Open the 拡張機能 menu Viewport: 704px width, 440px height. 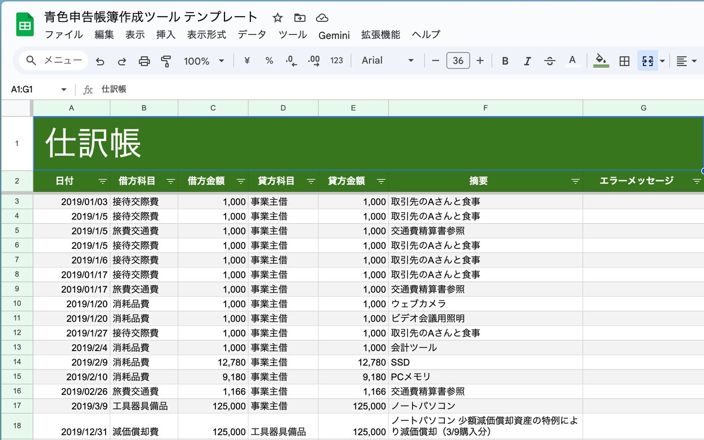point(380,35)
